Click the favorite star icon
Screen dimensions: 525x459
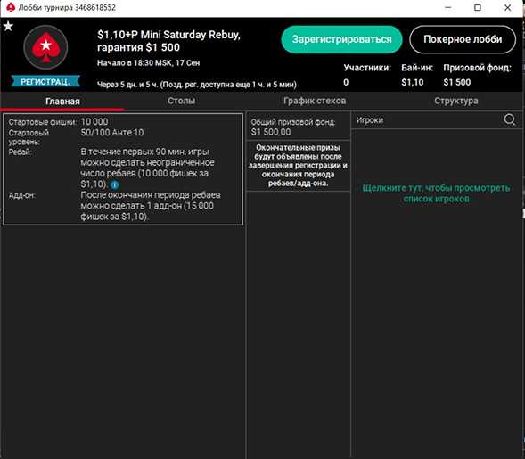click(x=8, y=26)
